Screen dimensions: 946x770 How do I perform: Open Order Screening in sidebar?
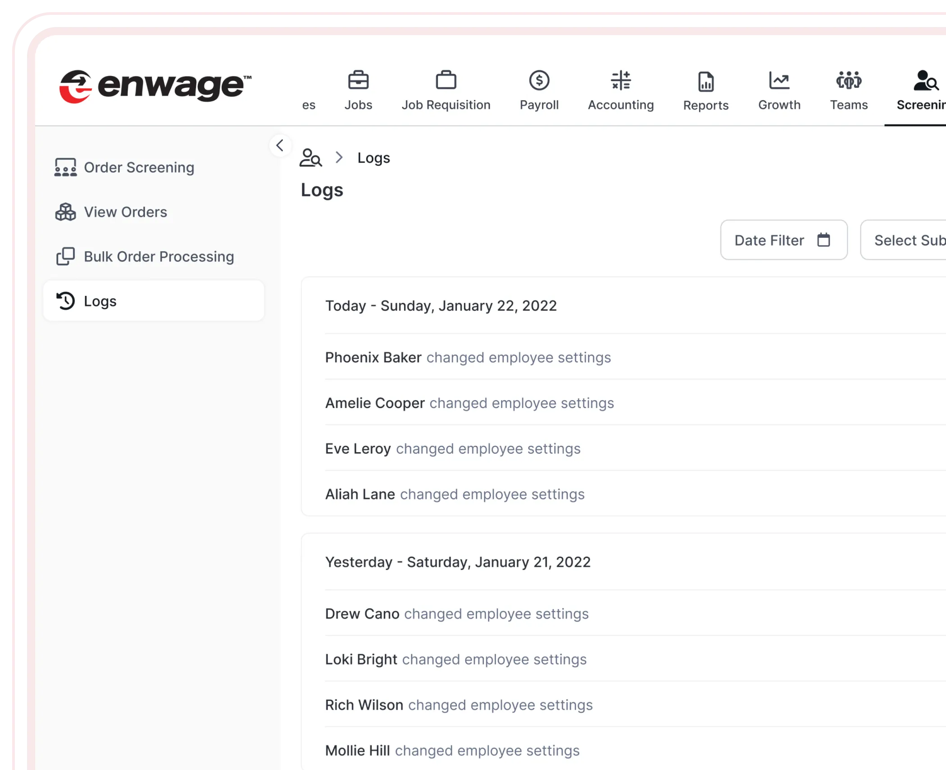[139, 168]
